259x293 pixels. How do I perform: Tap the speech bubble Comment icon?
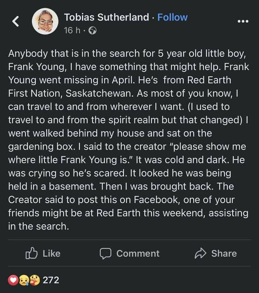(x=105, y=253)
